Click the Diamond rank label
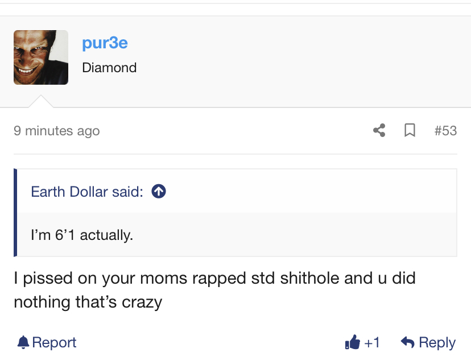The width and height of the screenshot is (471, 361). 109,68
